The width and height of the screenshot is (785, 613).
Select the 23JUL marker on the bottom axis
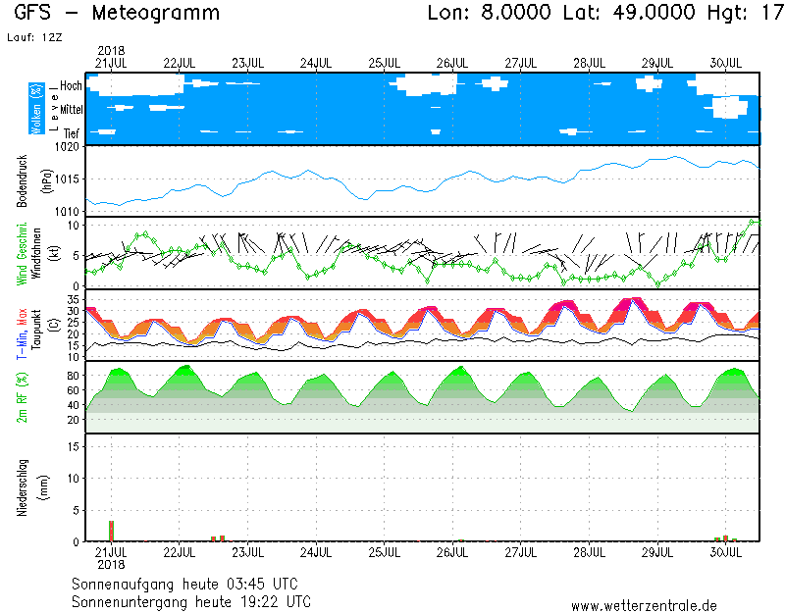(x=247, y=552)
